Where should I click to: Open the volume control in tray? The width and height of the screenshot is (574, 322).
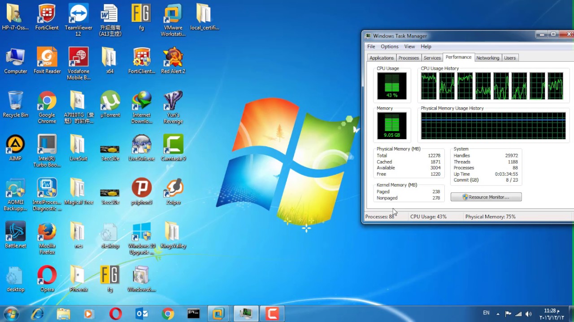[x=529, y=314]
